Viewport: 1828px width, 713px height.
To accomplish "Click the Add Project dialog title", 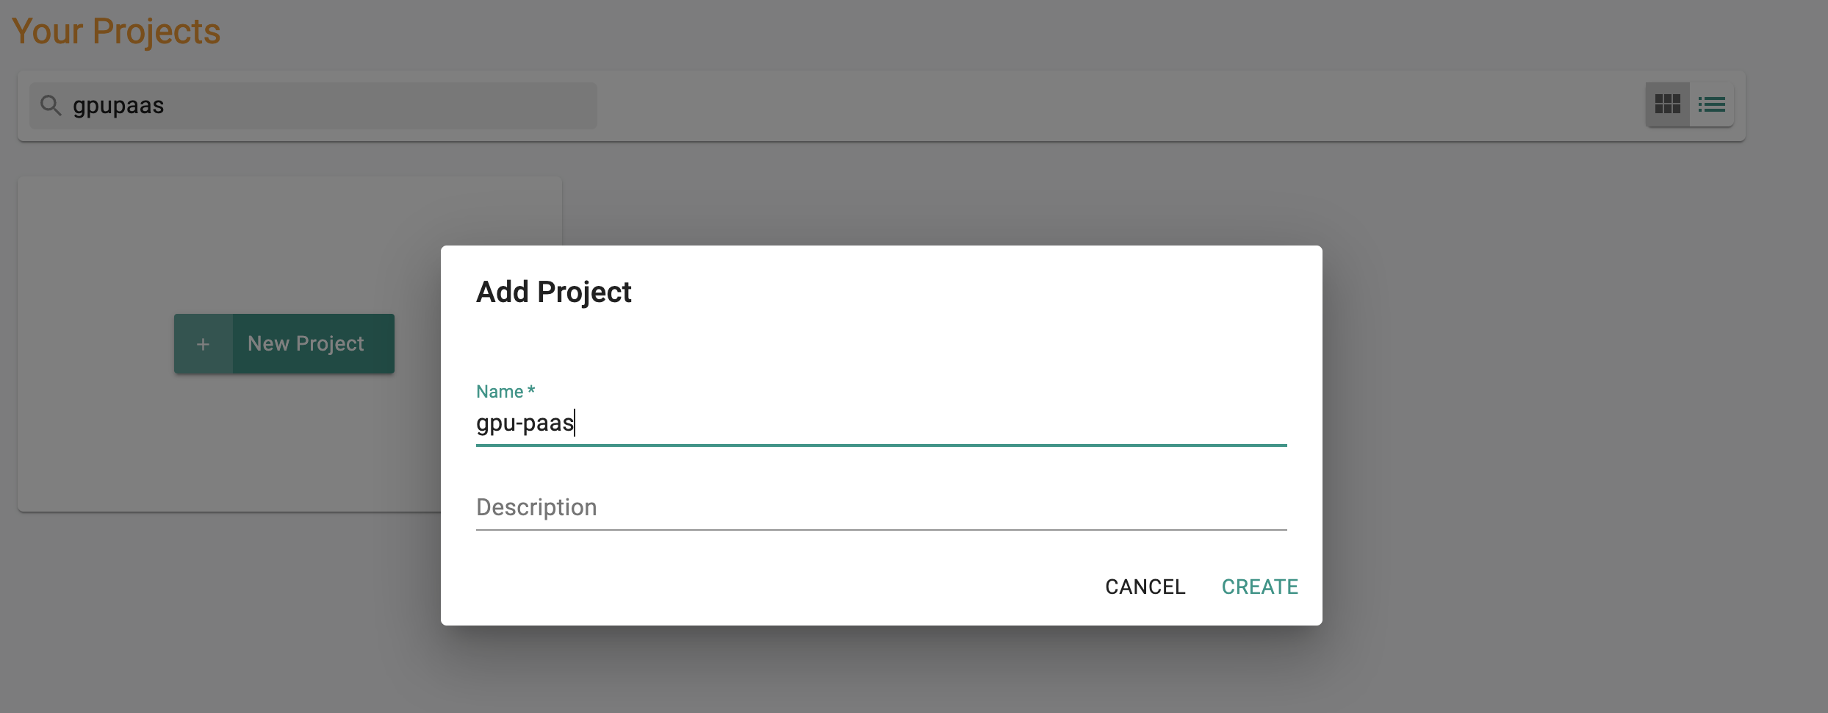I will [x=553, y=292].
